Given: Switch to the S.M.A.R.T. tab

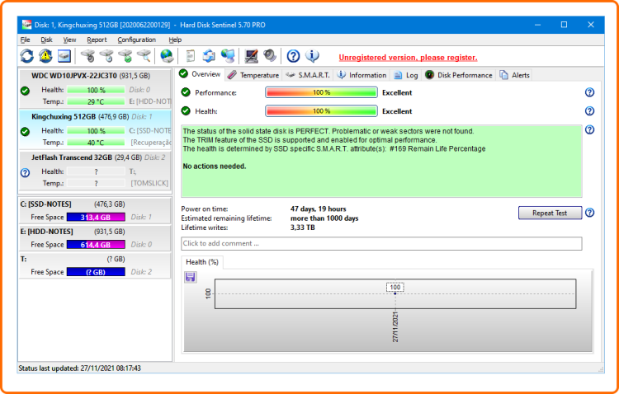Looking at the screenshot, I should tap(308, 75).
